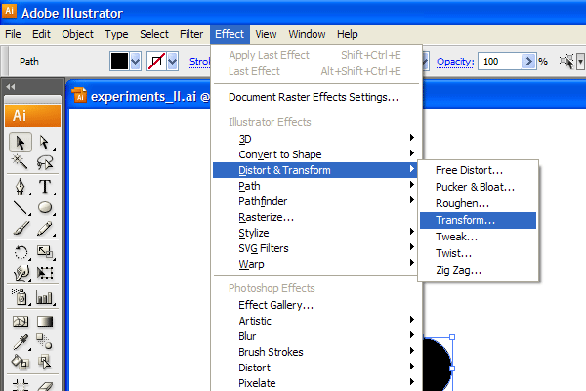Click the orange Ai logo in tools panel
The width and height of the screenshot is (586, 391).
(x=32, y=115)
